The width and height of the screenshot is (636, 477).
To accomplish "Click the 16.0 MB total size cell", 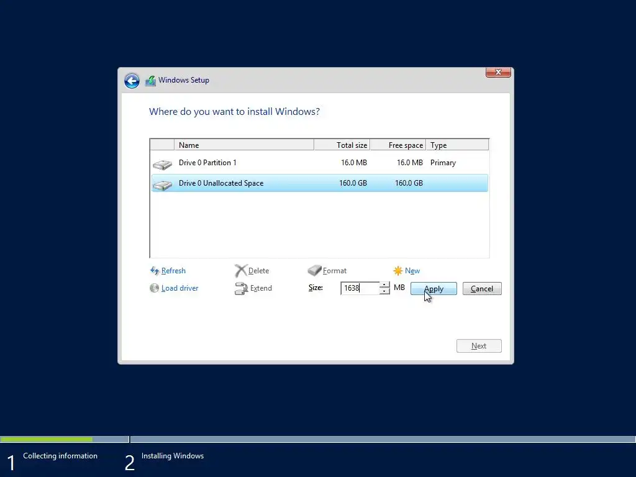I will click(353, 163).
